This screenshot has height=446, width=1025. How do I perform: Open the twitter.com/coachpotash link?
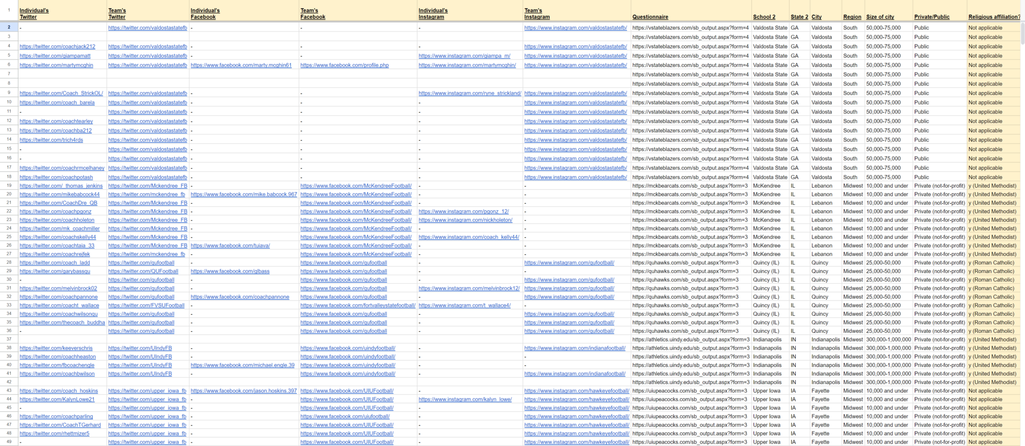tap(57, 177)
